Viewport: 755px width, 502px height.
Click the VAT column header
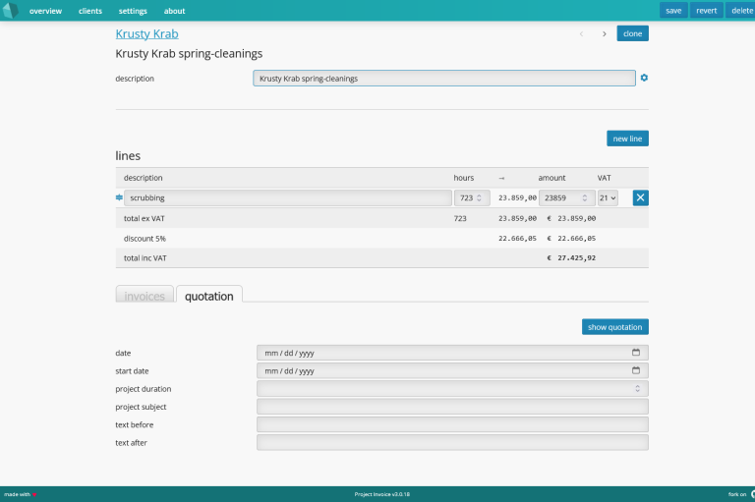(605, 178)
